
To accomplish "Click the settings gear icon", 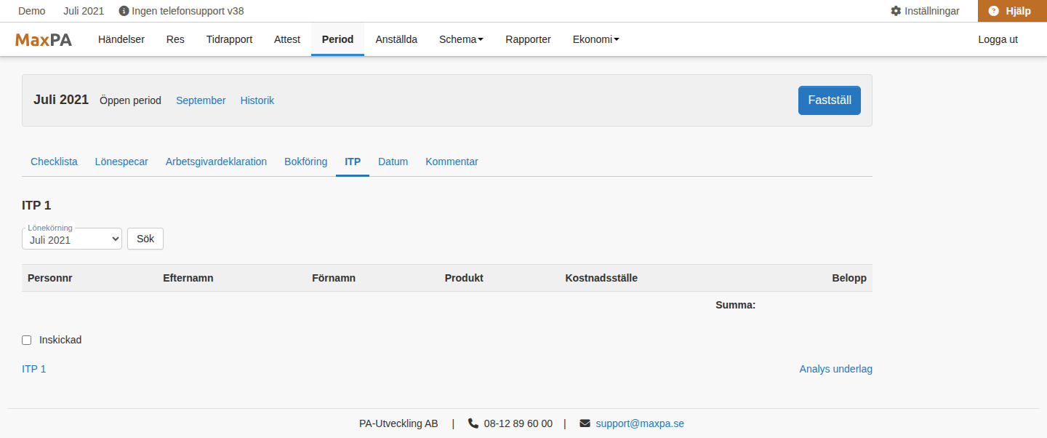I will click(x=896, y=11).
